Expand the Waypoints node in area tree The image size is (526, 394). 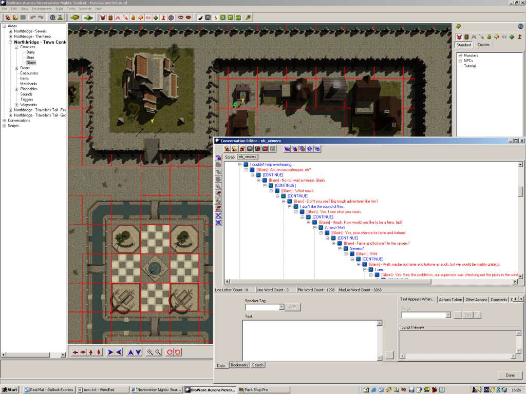[x=16, y=105]
